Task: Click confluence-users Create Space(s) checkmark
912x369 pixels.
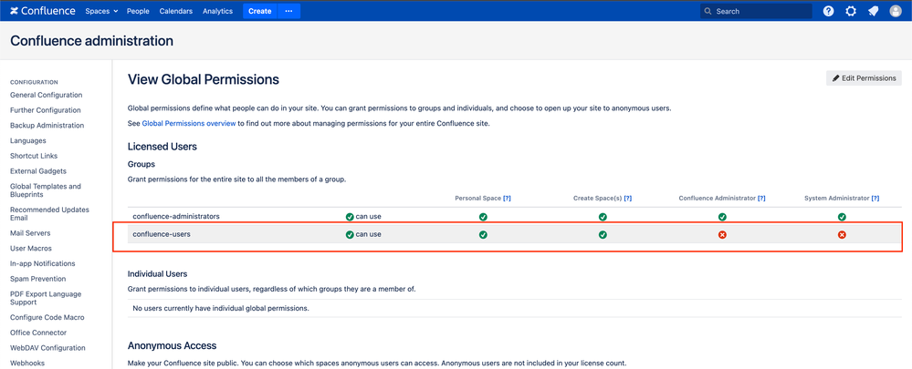Action: tap(603, 235)
